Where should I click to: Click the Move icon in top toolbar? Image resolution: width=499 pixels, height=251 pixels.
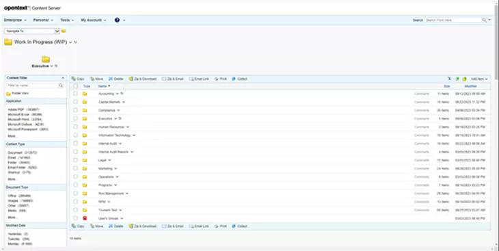[92, 79]
